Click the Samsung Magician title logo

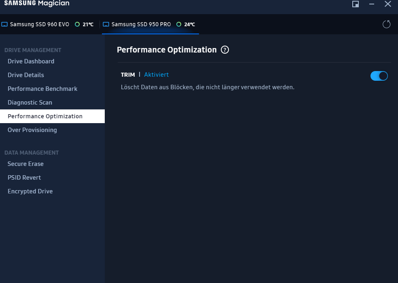[37, 3]
